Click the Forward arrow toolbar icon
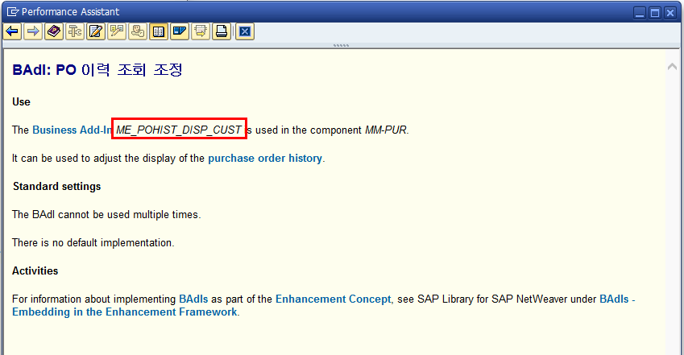Screen dimensions: 684x355 [x=33, y=31]
